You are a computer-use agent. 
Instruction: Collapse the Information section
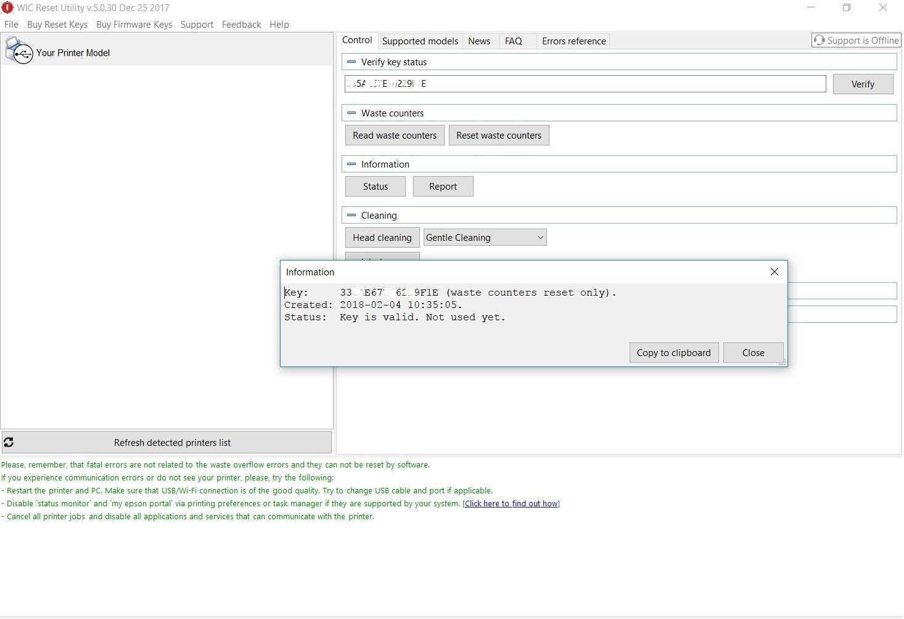click(351, 164)
